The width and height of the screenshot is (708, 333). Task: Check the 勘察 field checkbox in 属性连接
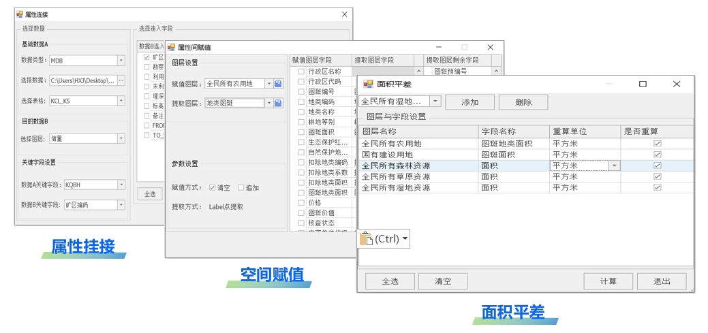(x=147, y=67)
